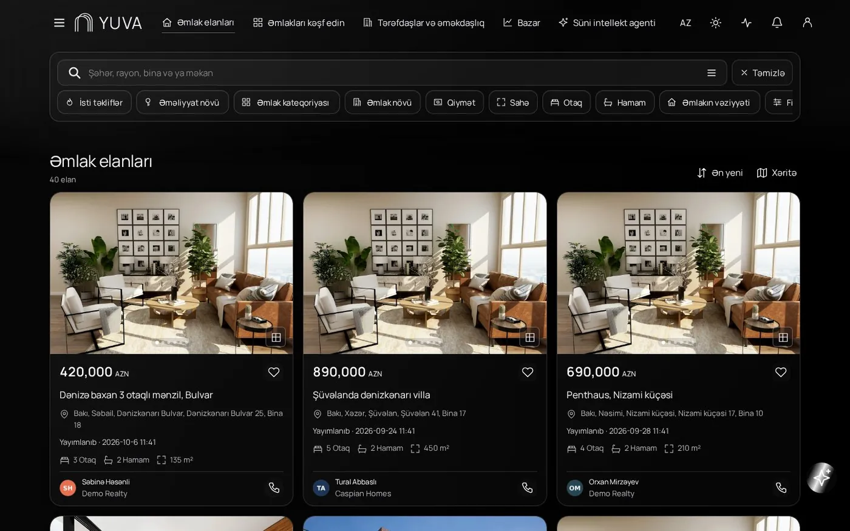850x531 pixels.
Task: Change sorting from Ən yeni
Action: click(x=720, y=173)
